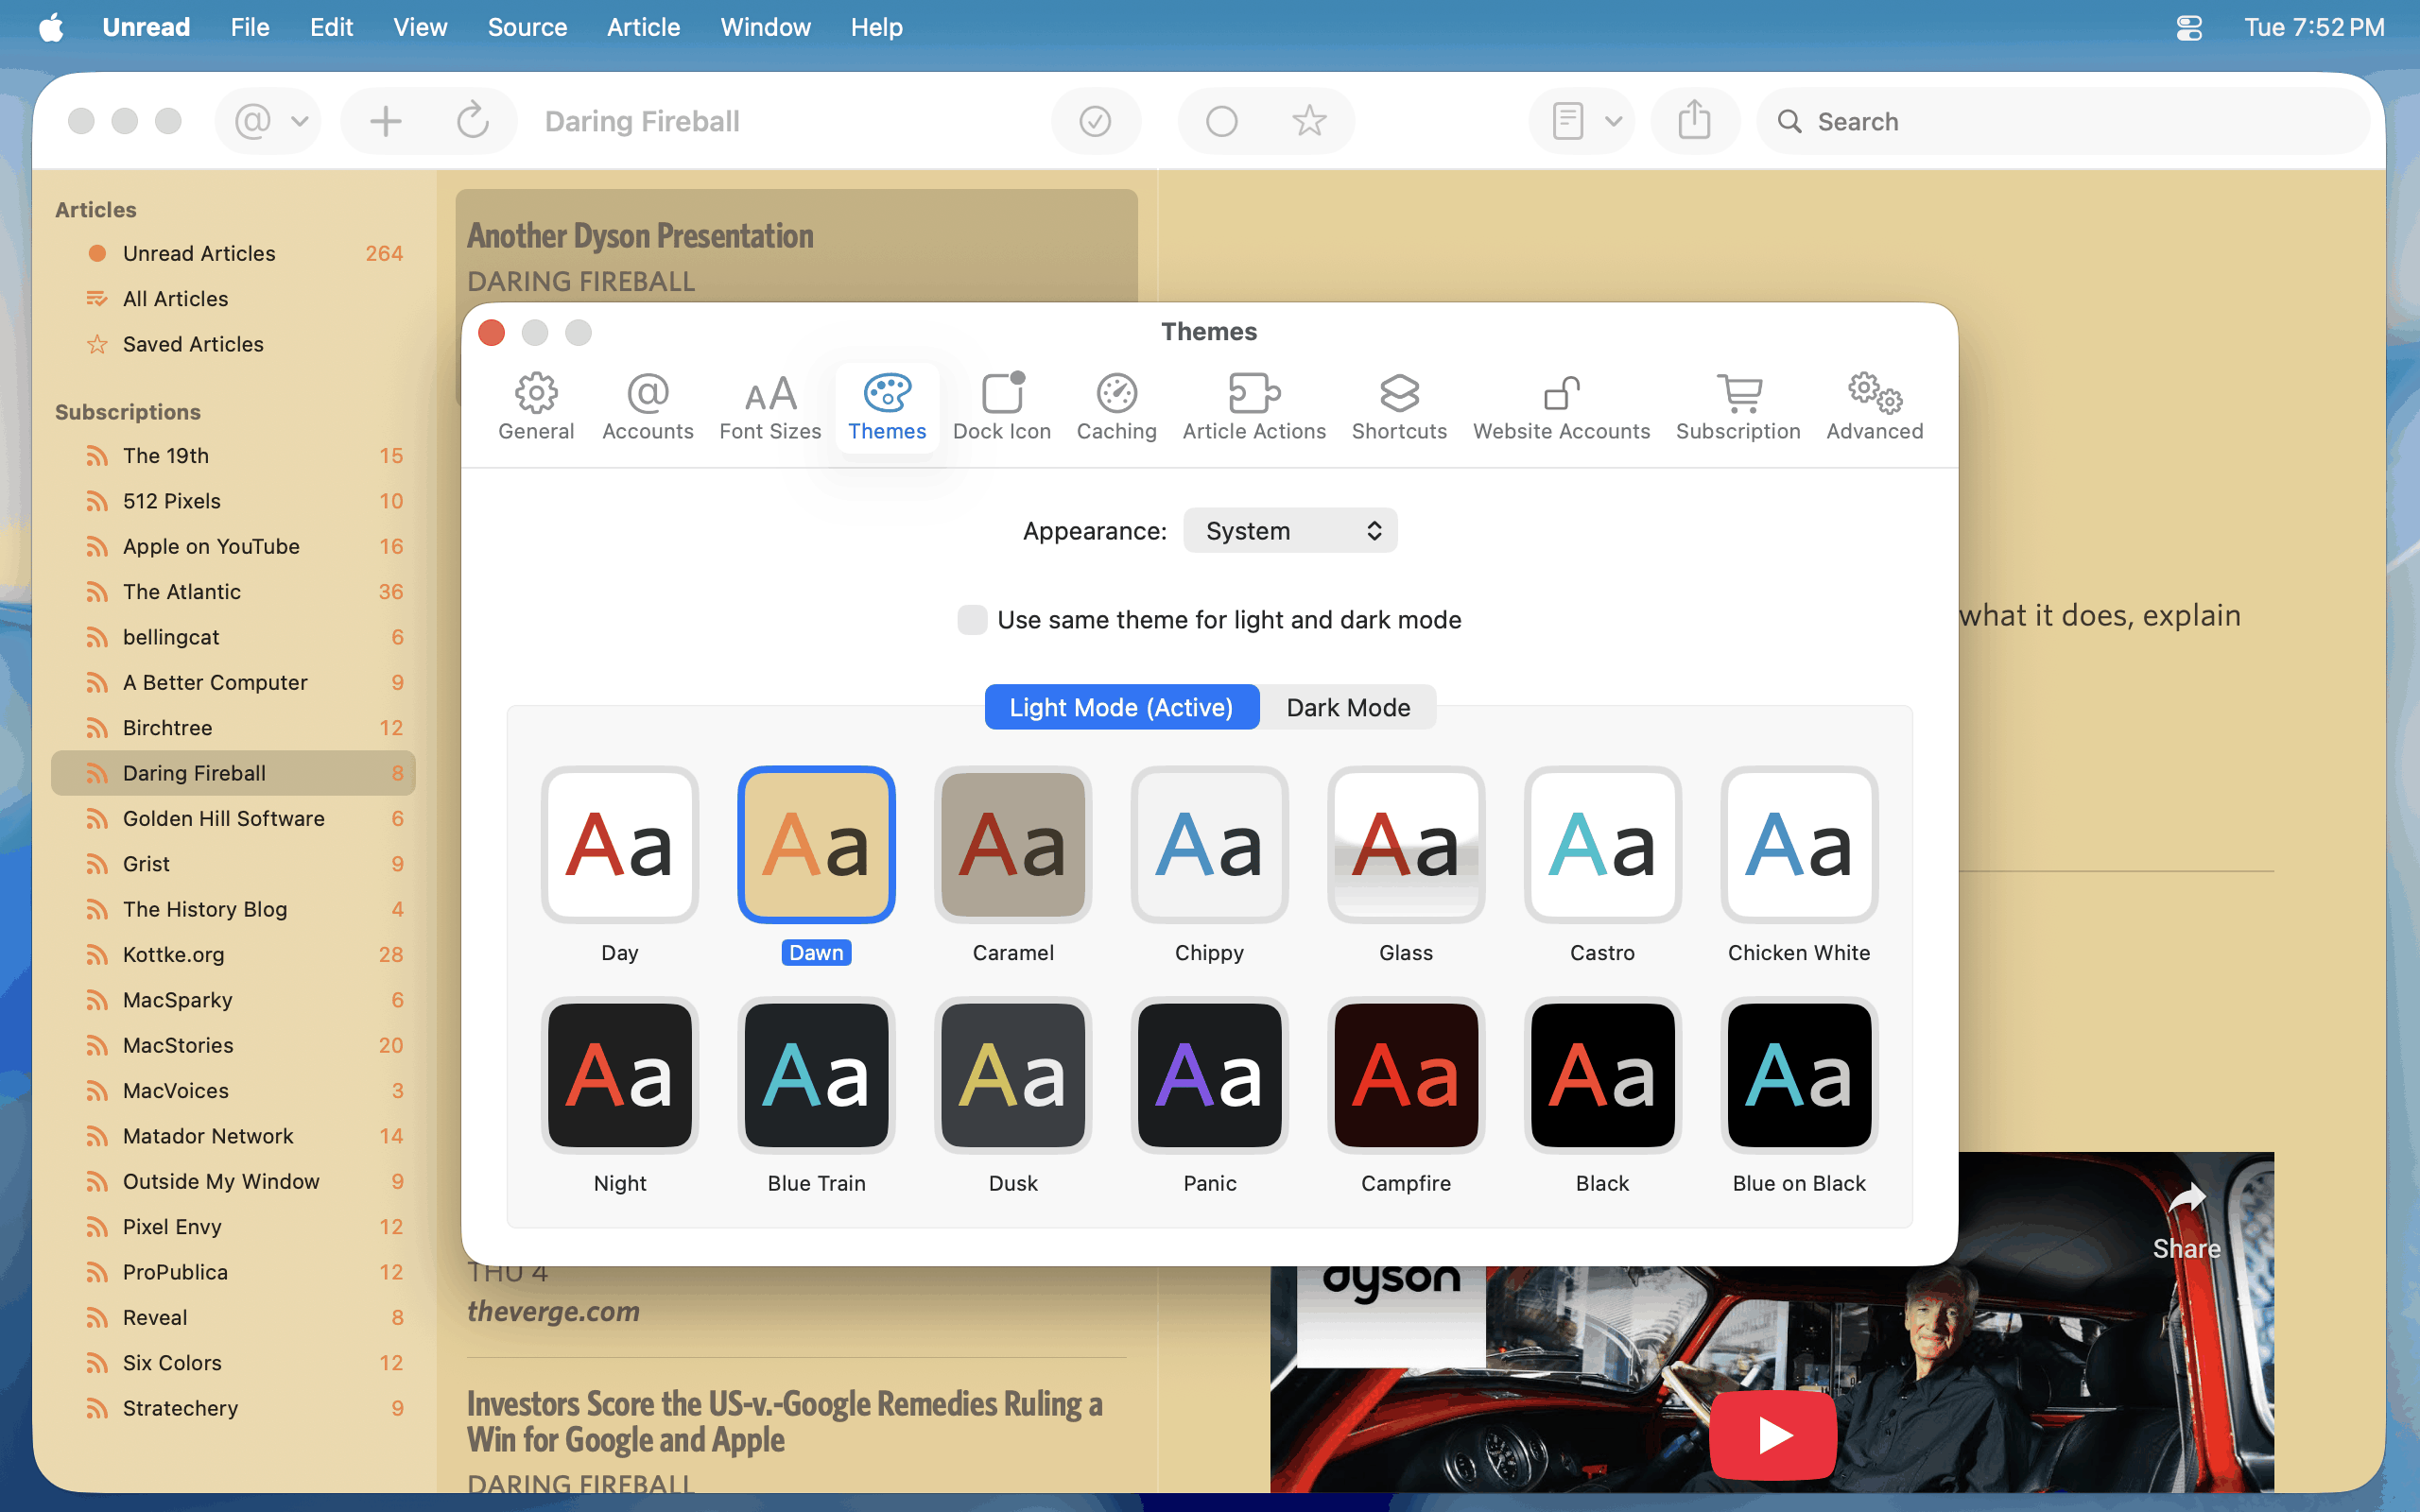Open the Dock Icon preferences pane
The width and height of the screenshot is (2420, 1512).
(1001, 407)
